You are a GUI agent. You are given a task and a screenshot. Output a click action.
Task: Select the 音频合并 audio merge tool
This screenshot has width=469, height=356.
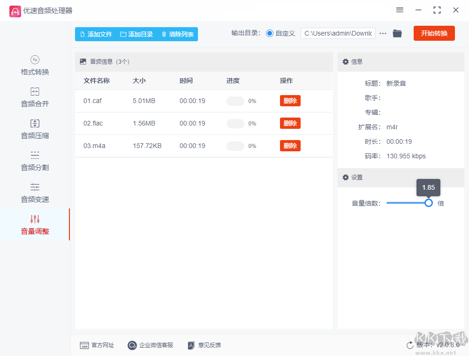click(34, 97)
